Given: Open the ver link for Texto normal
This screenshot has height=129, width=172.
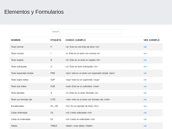Looking at the screenshot, I should tap(145, 47).
